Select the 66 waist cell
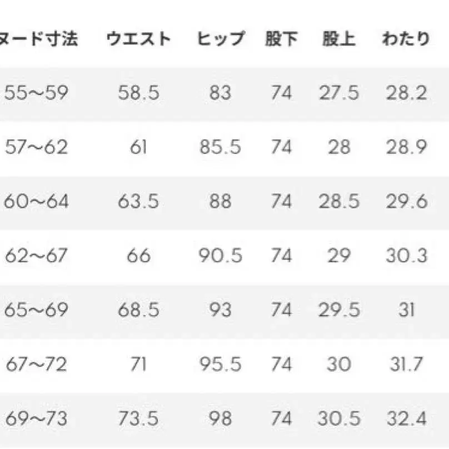449x449 pixels. click(138, 256)
